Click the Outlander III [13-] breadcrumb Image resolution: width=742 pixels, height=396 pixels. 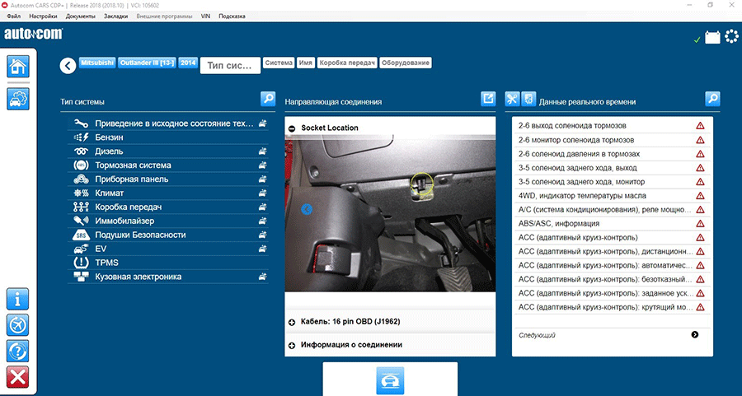(148, 63)
